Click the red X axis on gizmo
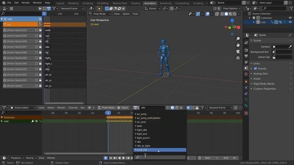The height and width of the screenshot is (165, 294). [x=238, y=27]
